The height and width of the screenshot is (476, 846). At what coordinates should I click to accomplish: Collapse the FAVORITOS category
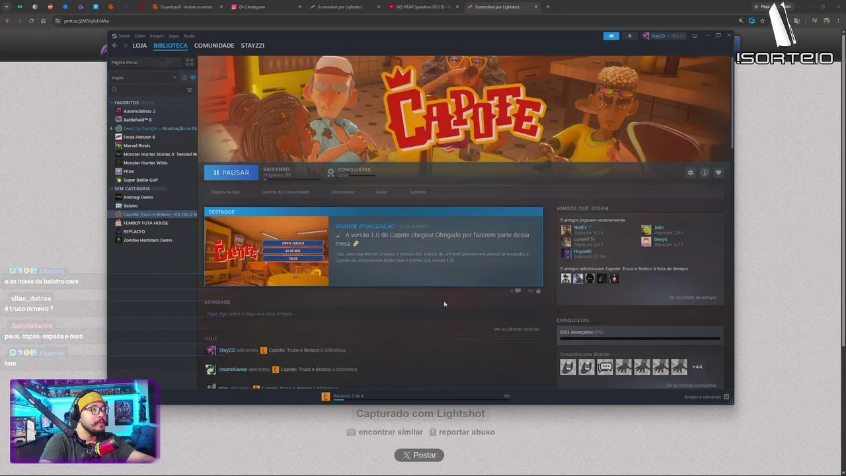click(x=112, y=102)
